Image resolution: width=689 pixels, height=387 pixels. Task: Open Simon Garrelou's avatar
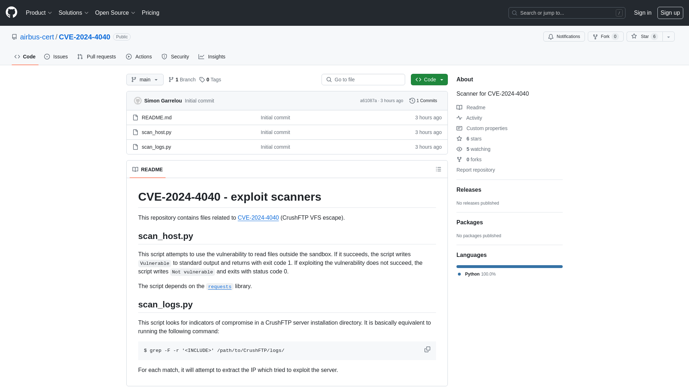tap(138, 101)
